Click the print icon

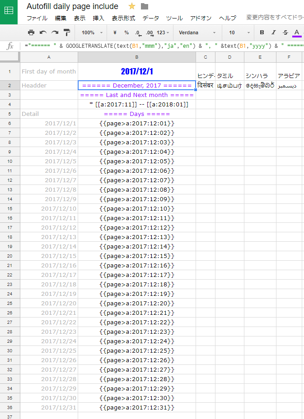click(31, 32)
